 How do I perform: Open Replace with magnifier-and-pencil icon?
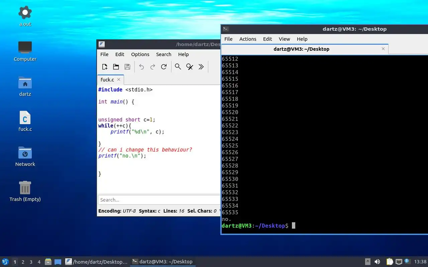190,67
